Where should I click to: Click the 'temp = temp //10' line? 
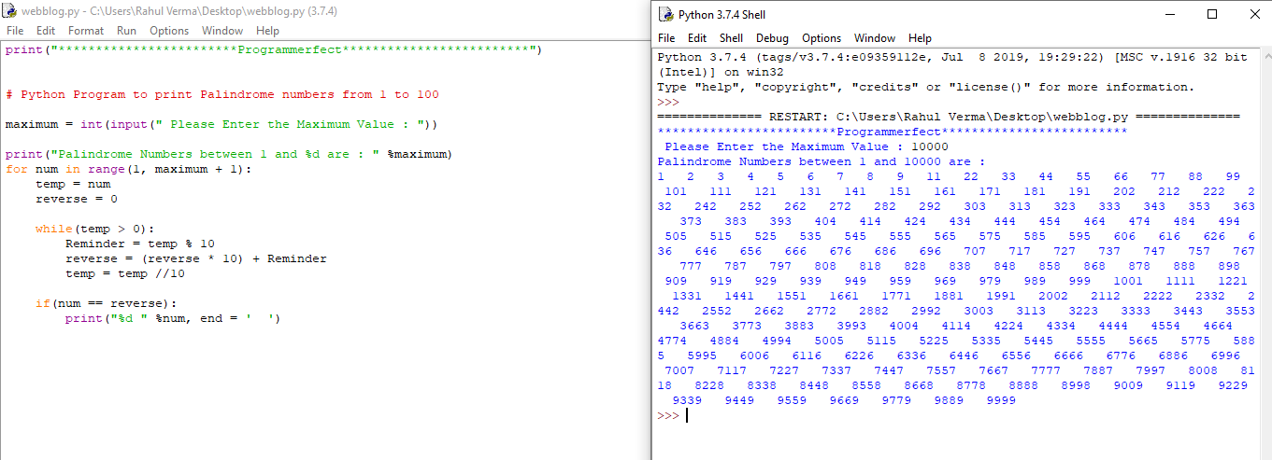[x=125, y=273]
